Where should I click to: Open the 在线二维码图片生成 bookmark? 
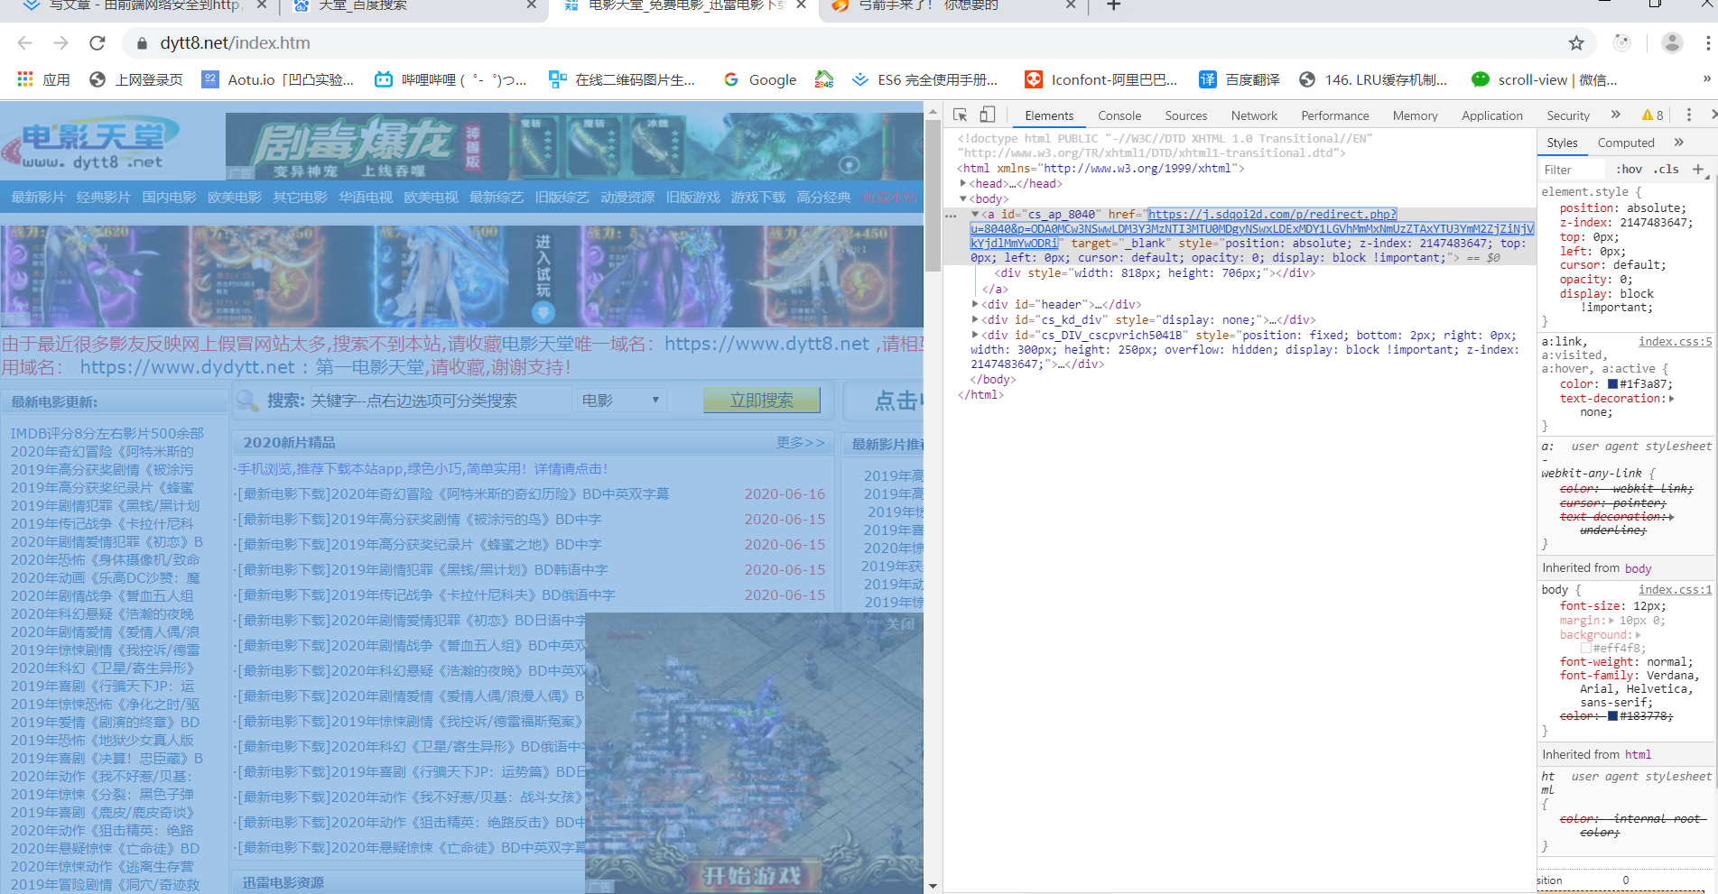pos(622,79)
